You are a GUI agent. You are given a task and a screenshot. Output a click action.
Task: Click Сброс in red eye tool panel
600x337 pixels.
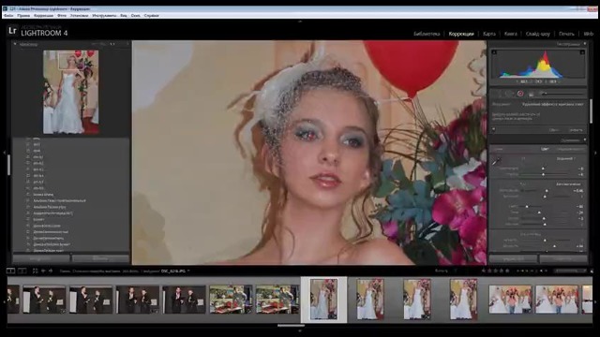click(x=554, y=130)
